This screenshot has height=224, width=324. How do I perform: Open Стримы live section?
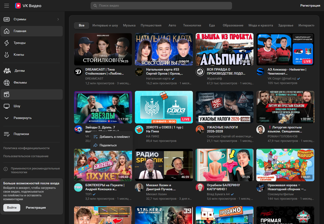[x=31, y=19]
